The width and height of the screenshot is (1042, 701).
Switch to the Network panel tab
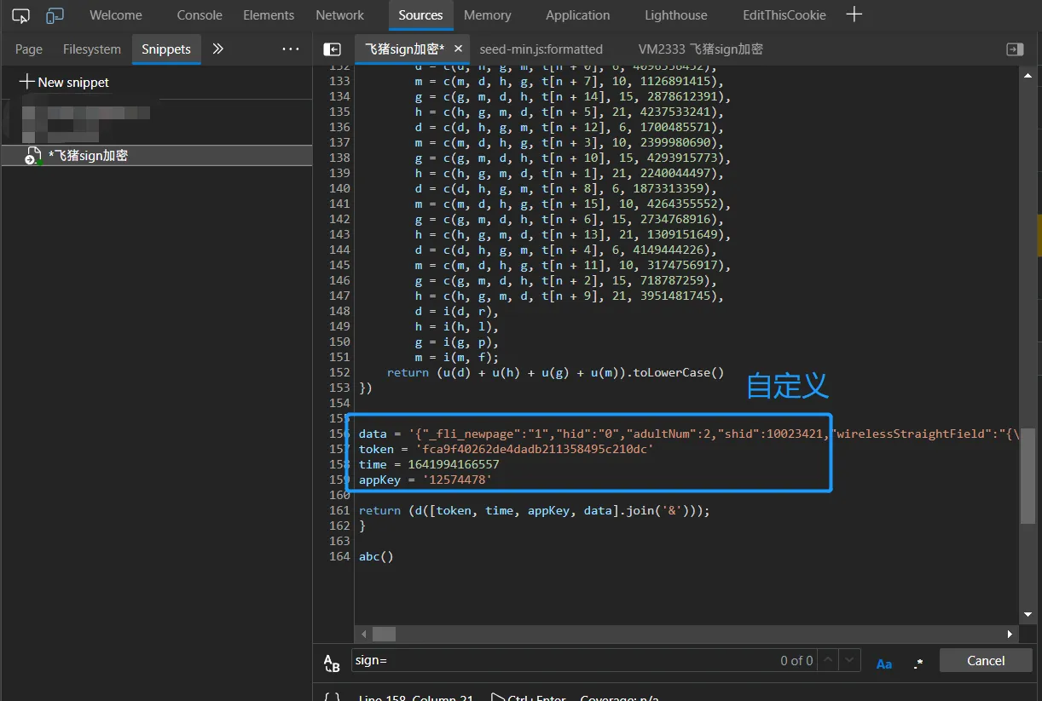click(x=339, y=15)
